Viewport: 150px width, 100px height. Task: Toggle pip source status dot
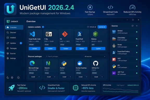point(137,66)
